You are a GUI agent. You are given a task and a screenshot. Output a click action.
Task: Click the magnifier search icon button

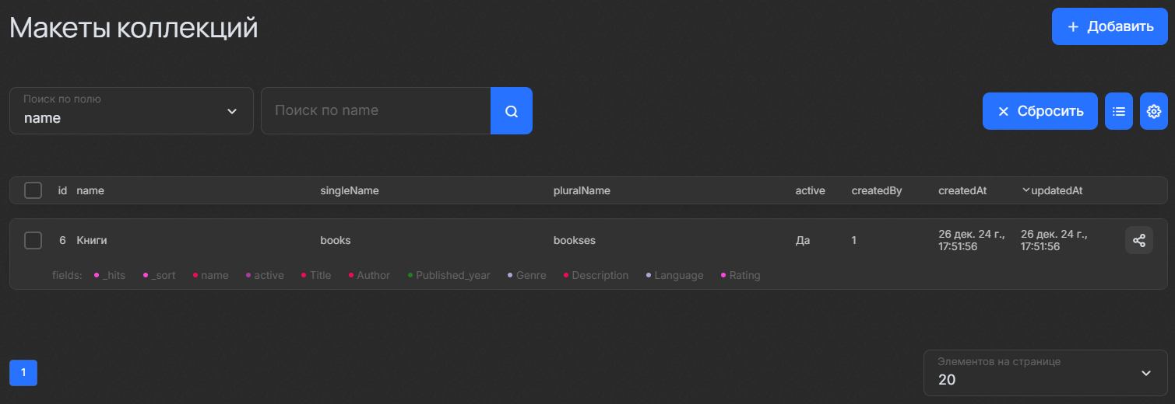[x=512, y=111]
